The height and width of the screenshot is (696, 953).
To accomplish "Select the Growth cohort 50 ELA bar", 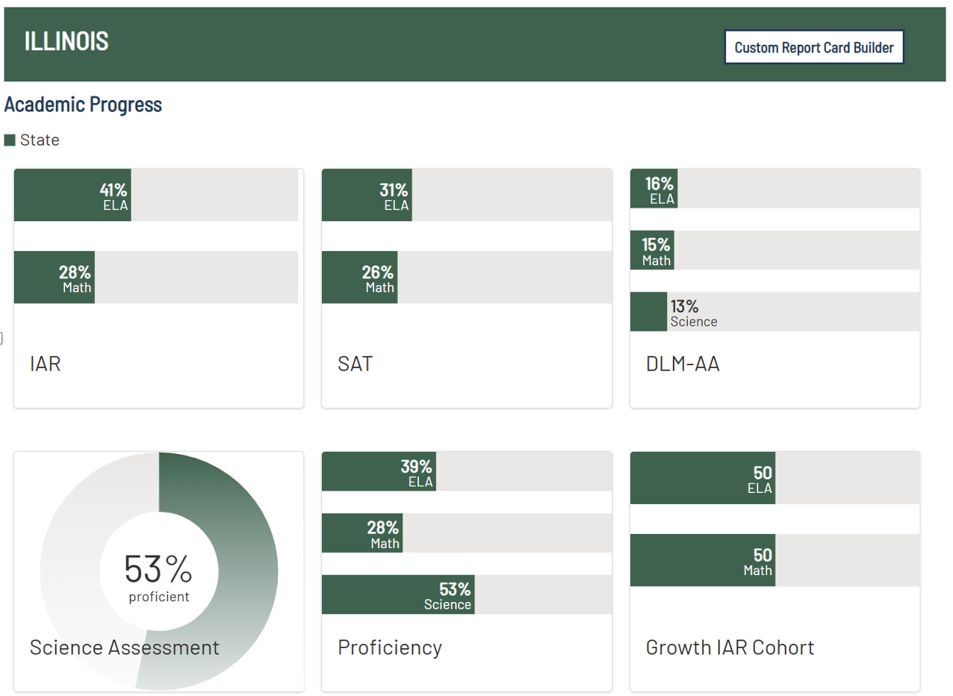I will point(702,479).
